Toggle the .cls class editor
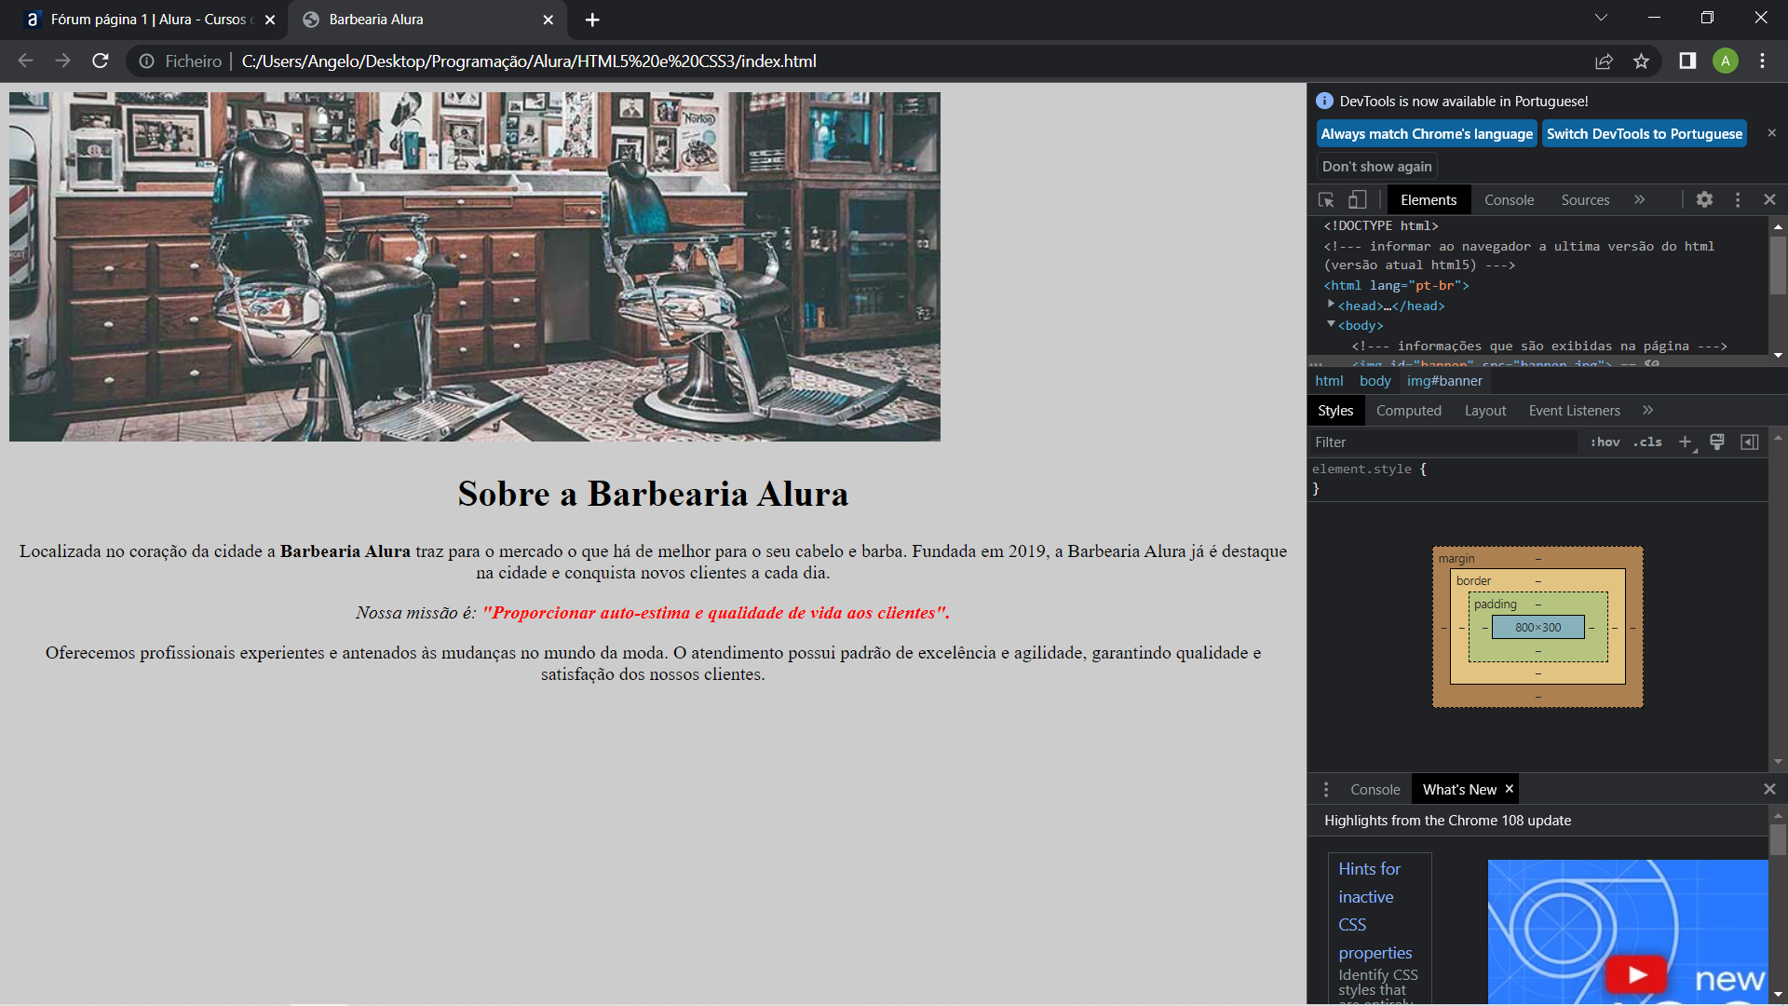Image resolution: width=1788 pixels, height=1006 pixels. pos(1646,442)
